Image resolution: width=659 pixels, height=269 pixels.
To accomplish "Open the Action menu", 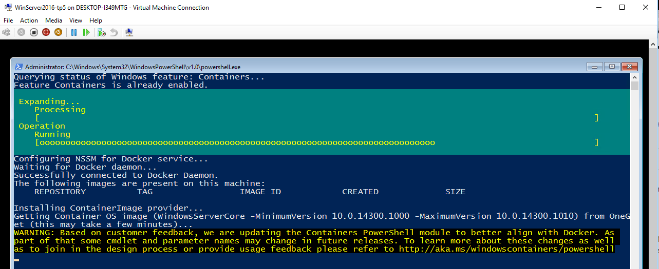I will coord(29,20).
